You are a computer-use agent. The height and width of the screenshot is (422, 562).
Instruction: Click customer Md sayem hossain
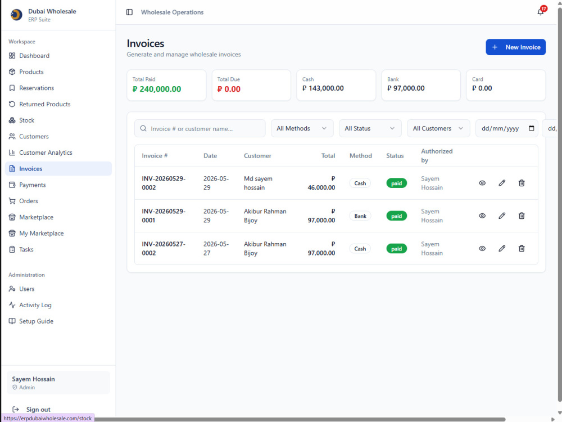point(258,183)
